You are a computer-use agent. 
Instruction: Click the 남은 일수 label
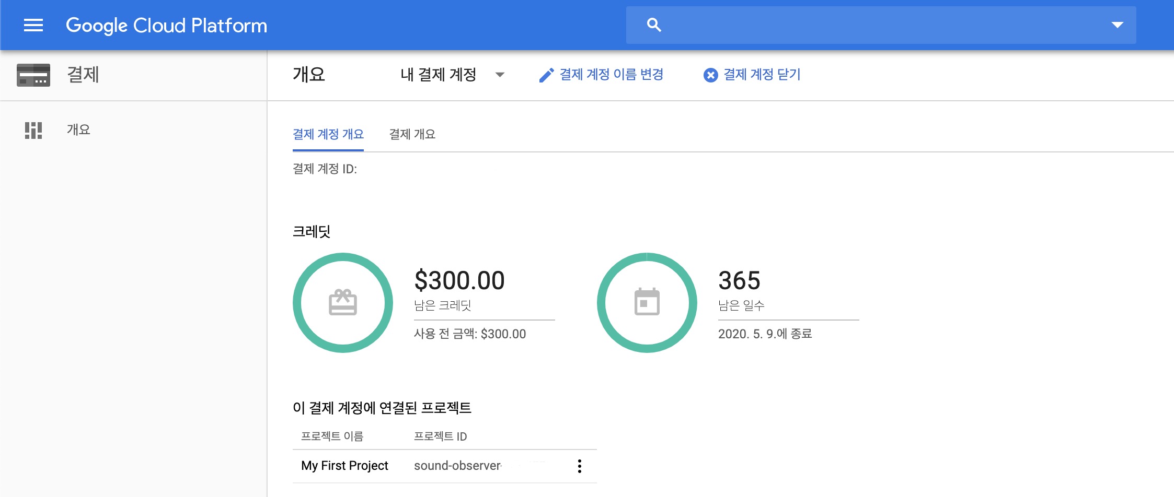[741, 305]
